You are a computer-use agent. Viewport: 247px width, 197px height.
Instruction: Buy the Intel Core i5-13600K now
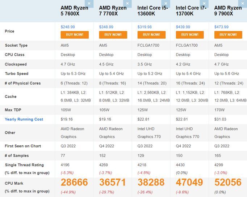pyautogui.click(x=151, y=35)
